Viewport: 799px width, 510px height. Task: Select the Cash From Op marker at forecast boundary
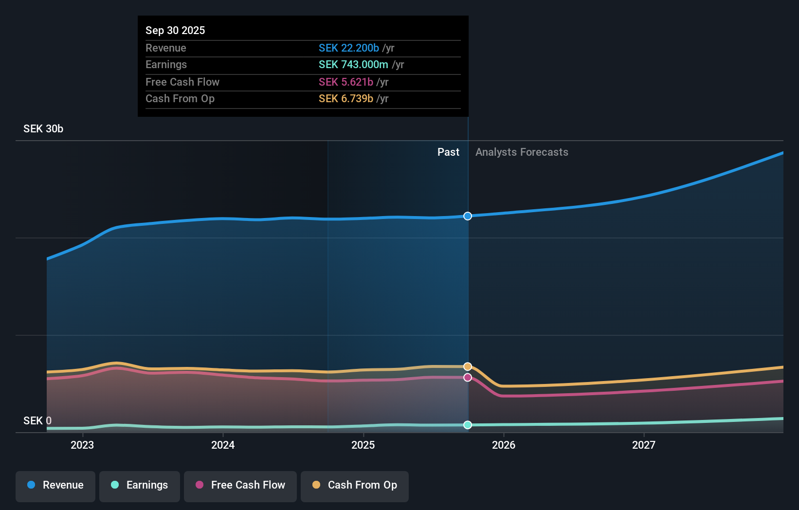tap(467, 366)
